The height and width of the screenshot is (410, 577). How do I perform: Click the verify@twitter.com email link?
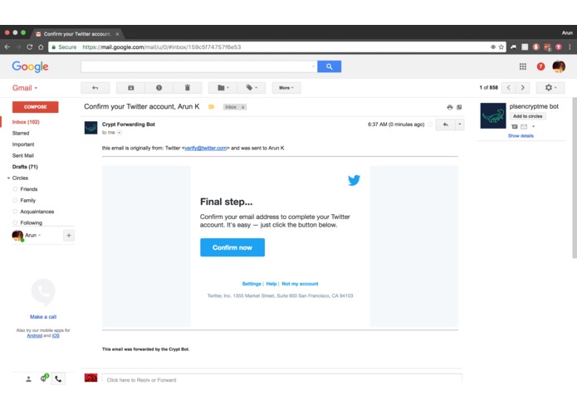coord(205,149)
